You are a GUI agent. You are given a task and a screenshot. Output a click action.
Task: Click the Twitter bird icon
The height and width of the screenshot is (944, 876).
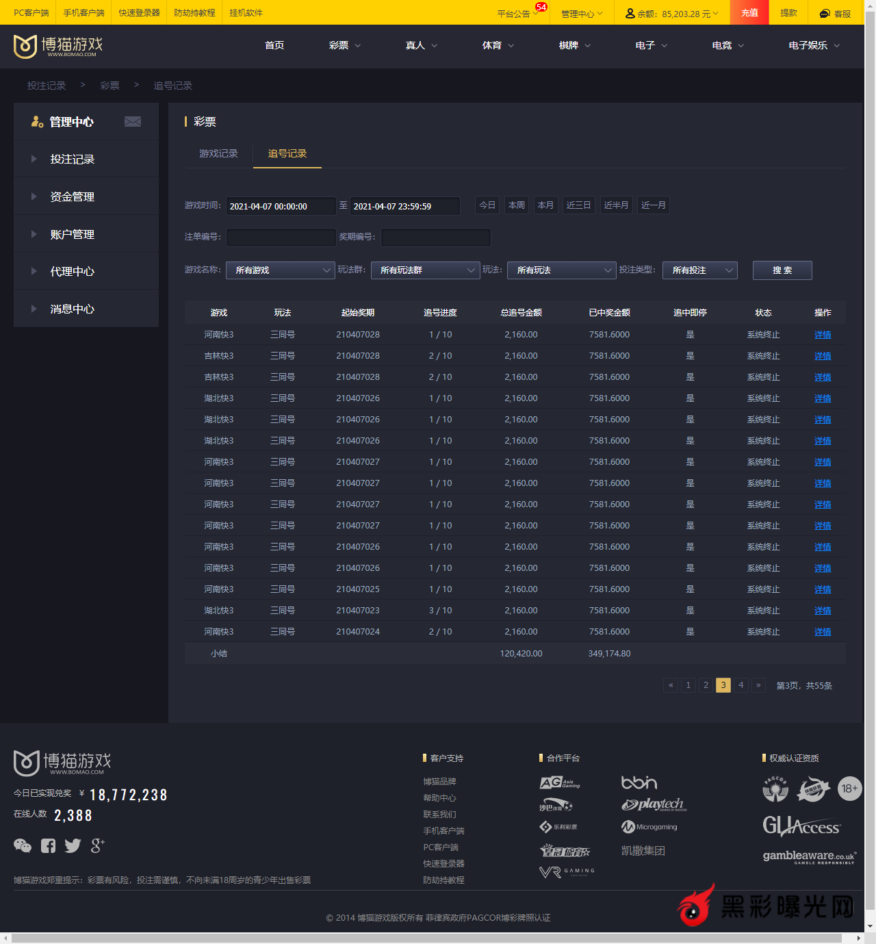click(x=73, y=845)
